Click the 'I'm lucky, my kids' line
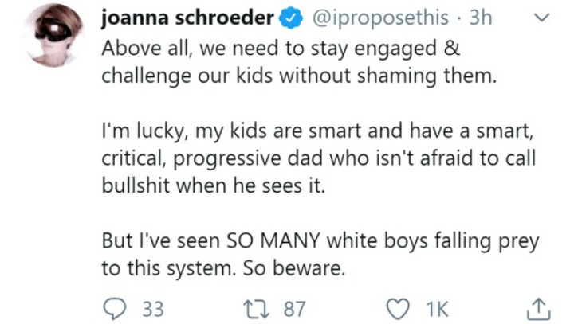The image size is (574, 324). (x=317, y=131)
